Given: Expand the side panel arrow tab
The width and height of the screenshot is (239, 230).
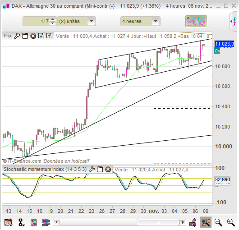Looking at the screenshot, I should pos(234,22).
